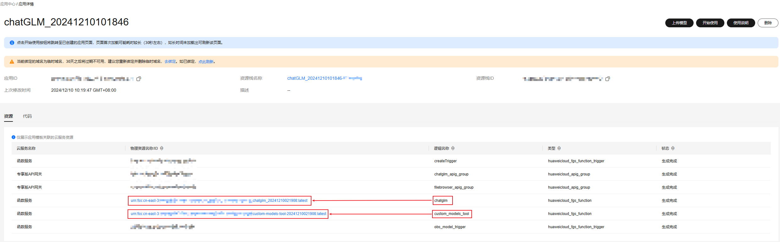Sort the 类型 column
780x242 pixels.
[559, 148]
